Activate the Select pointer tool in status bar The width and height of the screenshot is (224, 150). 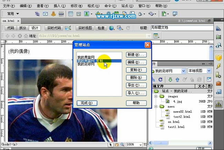tap(110, 145)
